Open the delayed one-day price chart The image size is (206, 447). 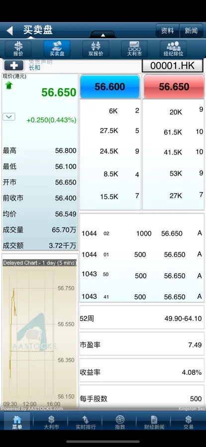pyautogui.click(x=40, y=332)
